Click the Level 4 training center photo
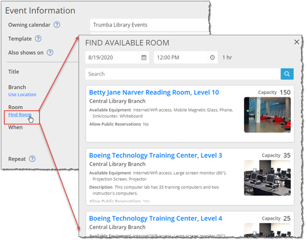The image size is (307, 240). click(x=267, y=229)
